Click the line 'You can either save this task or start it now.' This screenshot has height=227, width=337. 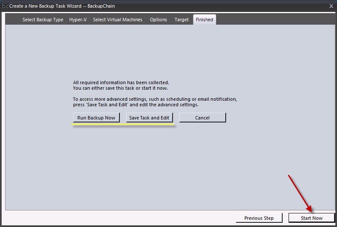[120, 88]
